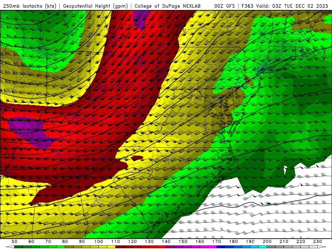332x249 pixels.
Task: Click the 190 label on the color scale
Action: (x=250, y=242)
